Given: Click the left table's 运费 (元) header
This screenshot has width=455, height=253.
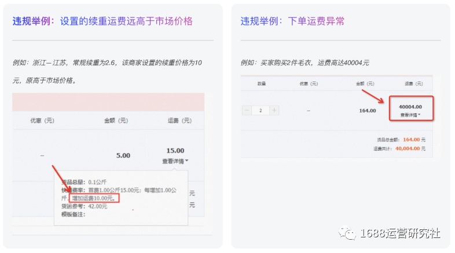Looking at the screenshot, I should coord(179,120).
